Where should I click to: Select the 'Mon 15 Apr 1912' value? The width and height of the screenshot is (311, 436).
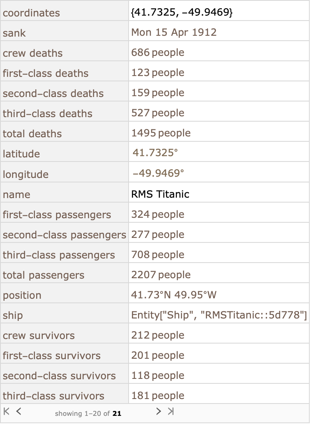point(174,32)
